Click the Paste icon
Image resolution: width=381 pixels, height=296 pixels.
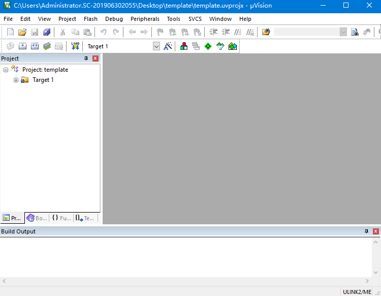pos(87,32)
